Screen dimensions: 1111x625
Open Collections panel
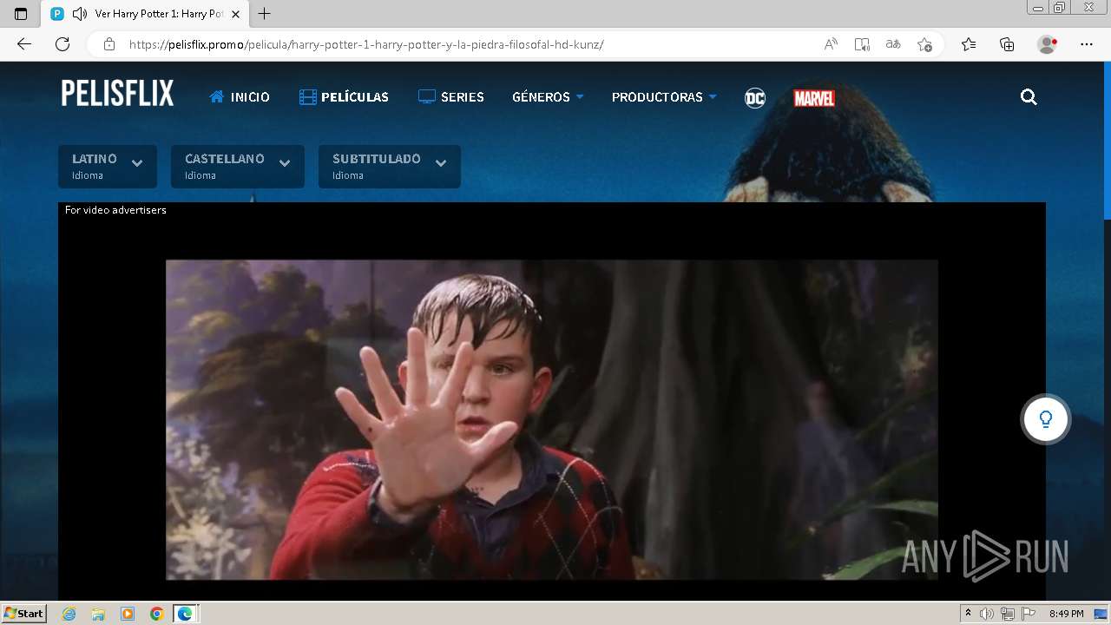click(1007, 44)
